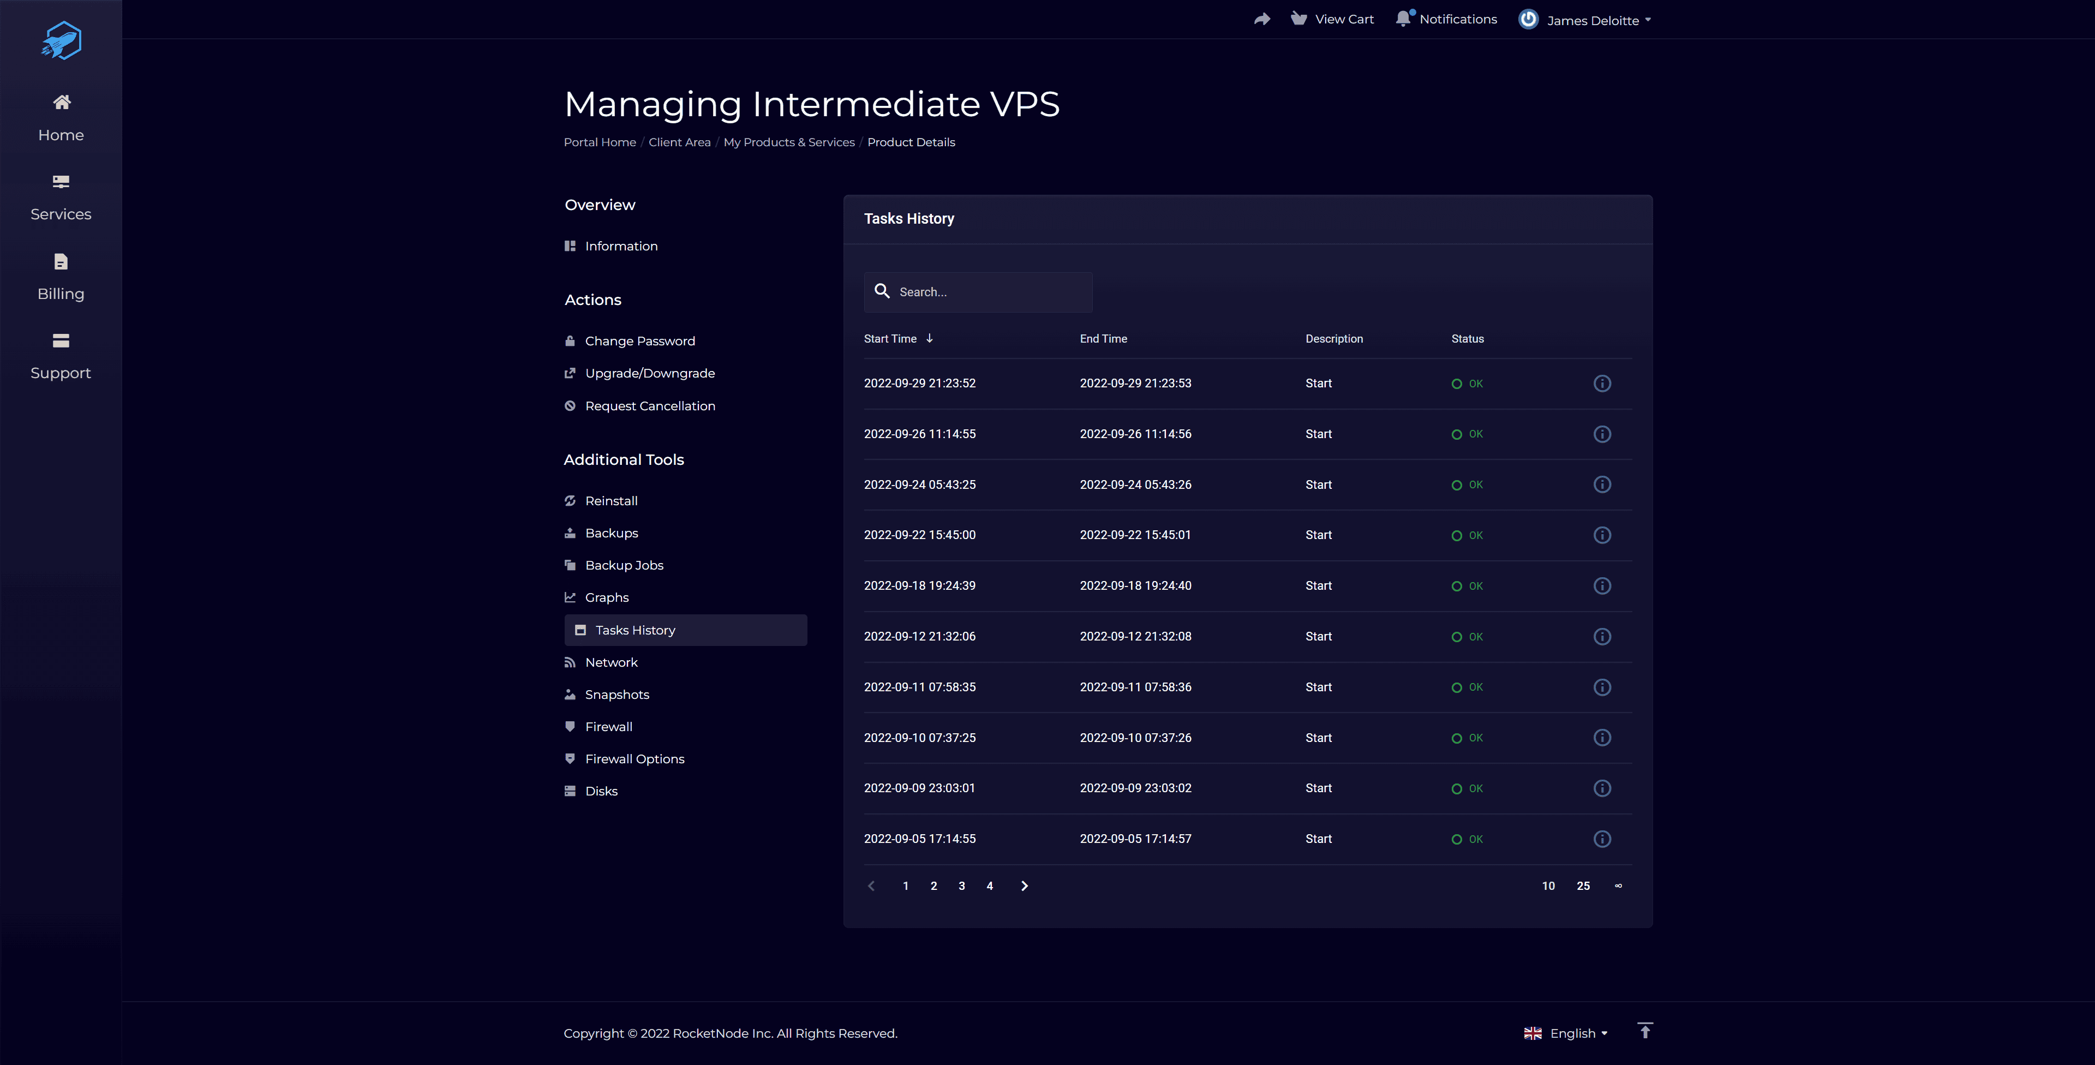
Task: Click the Support sidebar icon
Action: [x=61, y=341]
